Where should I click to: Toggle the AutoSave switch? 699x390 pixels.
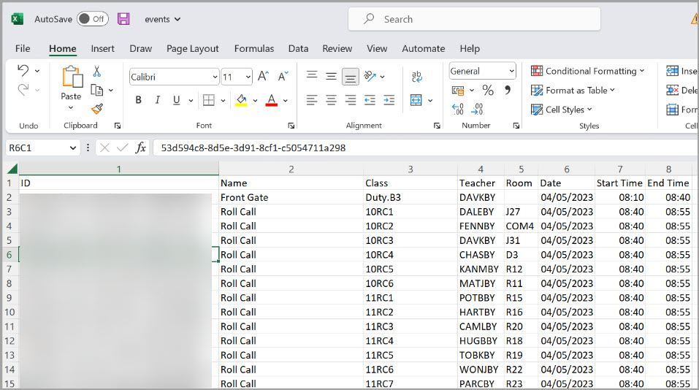tap(92, 19)
